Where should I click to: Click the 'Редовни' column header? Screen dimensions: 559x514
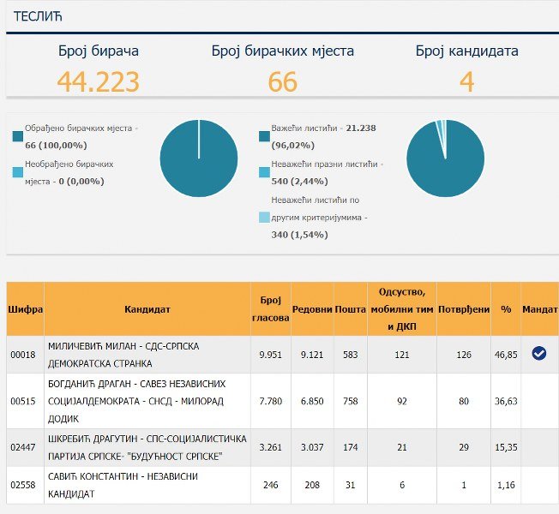(x=312, y=308)
